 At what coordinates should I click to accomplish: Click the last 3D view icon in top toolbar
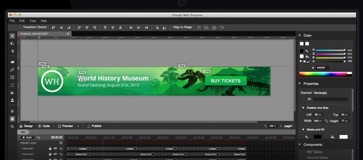pyautogui.click(x=222, y=28)
